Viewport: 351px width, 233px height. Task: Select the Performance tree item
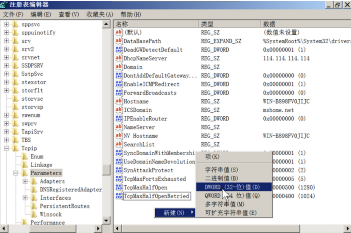pos(48,223)
